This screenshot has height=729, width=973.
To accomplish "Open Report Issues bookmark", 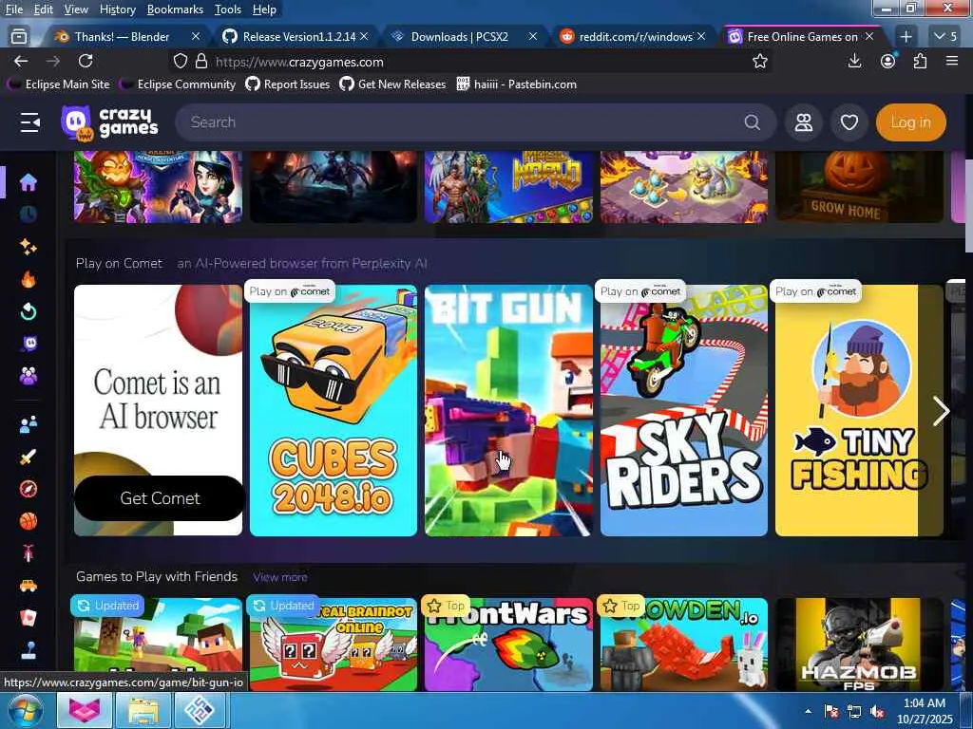I will [x=288, y=84].
